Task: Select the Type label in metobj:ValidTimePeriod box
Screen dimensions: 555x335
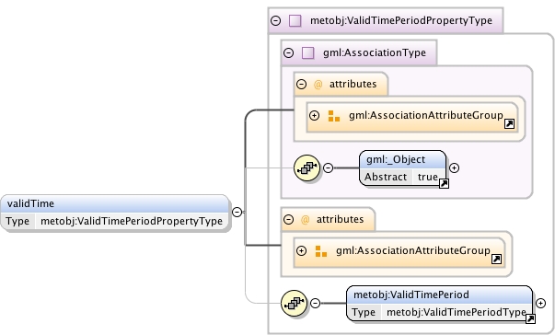Action: 364,312
